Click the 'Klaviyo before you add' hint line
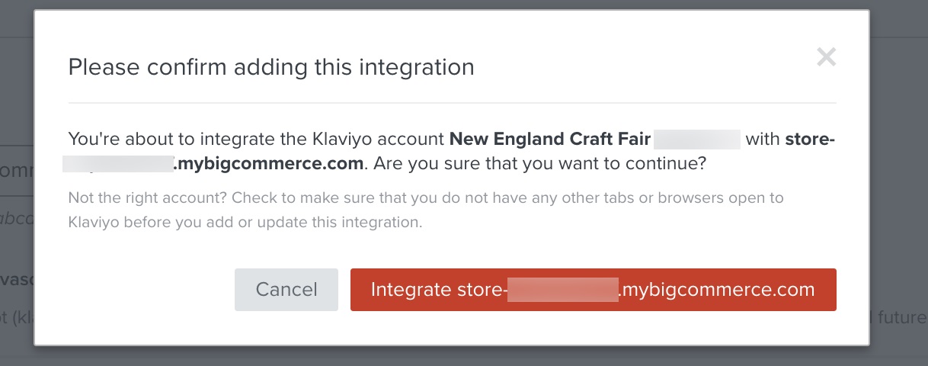 pos(244,223)
